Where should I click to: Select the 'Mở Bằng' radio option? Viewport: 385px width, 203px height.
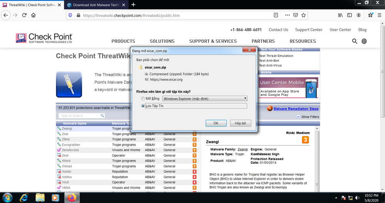pyautogui.click(x=143, y=99)
